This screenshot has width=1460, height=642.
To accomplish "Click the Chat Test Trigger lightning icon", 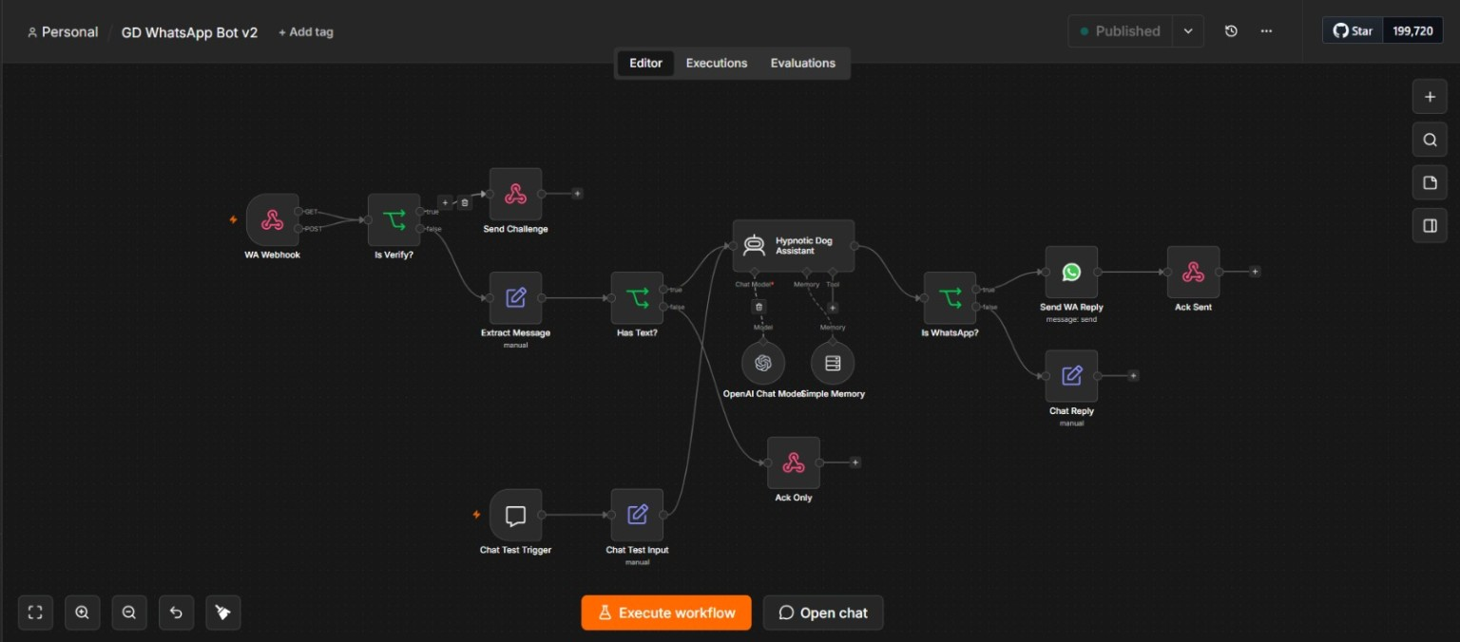I will tap(476, 515).
